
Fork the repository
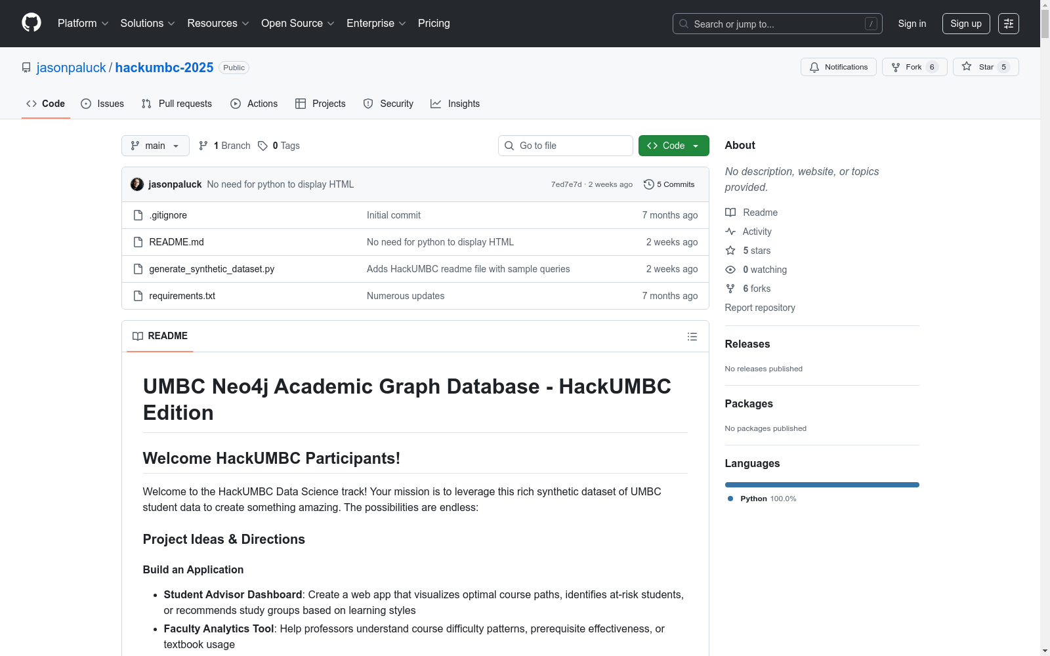(x=915, y=67)
